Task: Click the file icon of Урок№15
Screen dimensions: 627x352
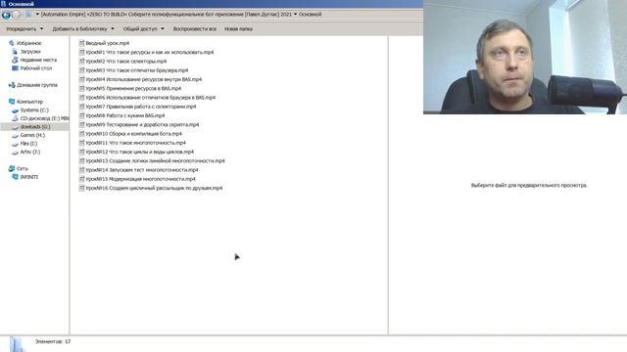Action: (x=81, y=179)
